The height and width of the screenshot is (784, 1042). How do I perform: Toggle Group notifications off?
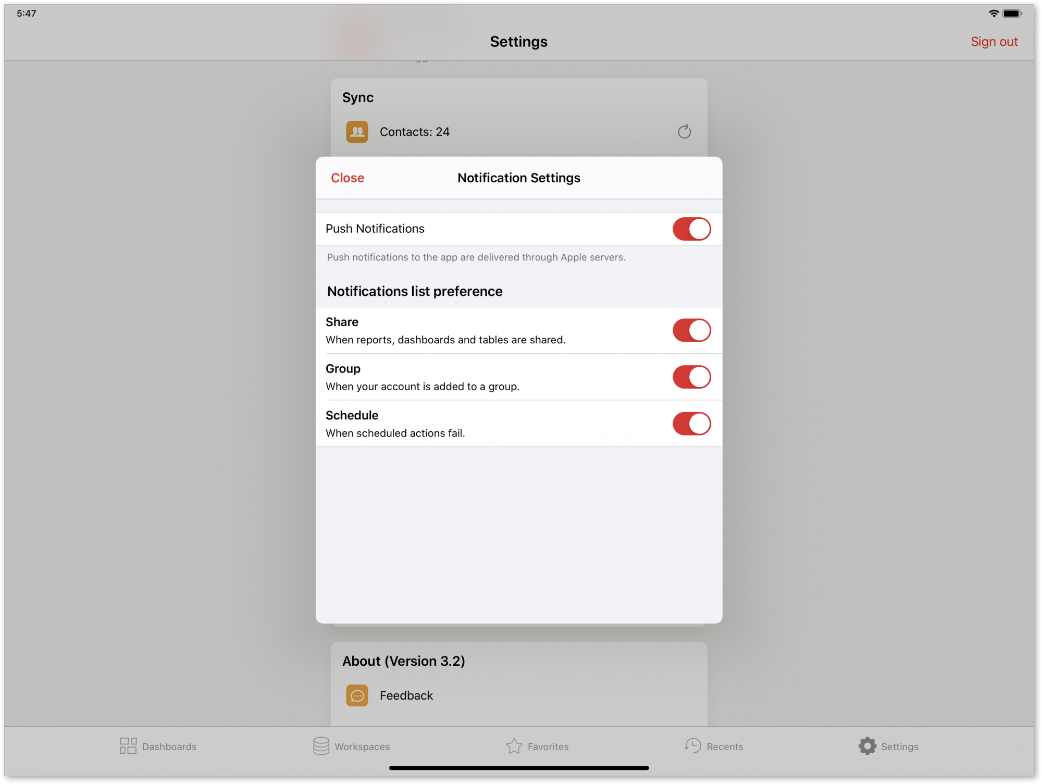coord(691,377)
